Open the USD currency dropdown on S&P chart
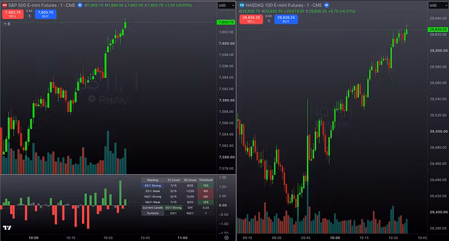The height and width of the screenshot is (241, 449). pos(226,6)
